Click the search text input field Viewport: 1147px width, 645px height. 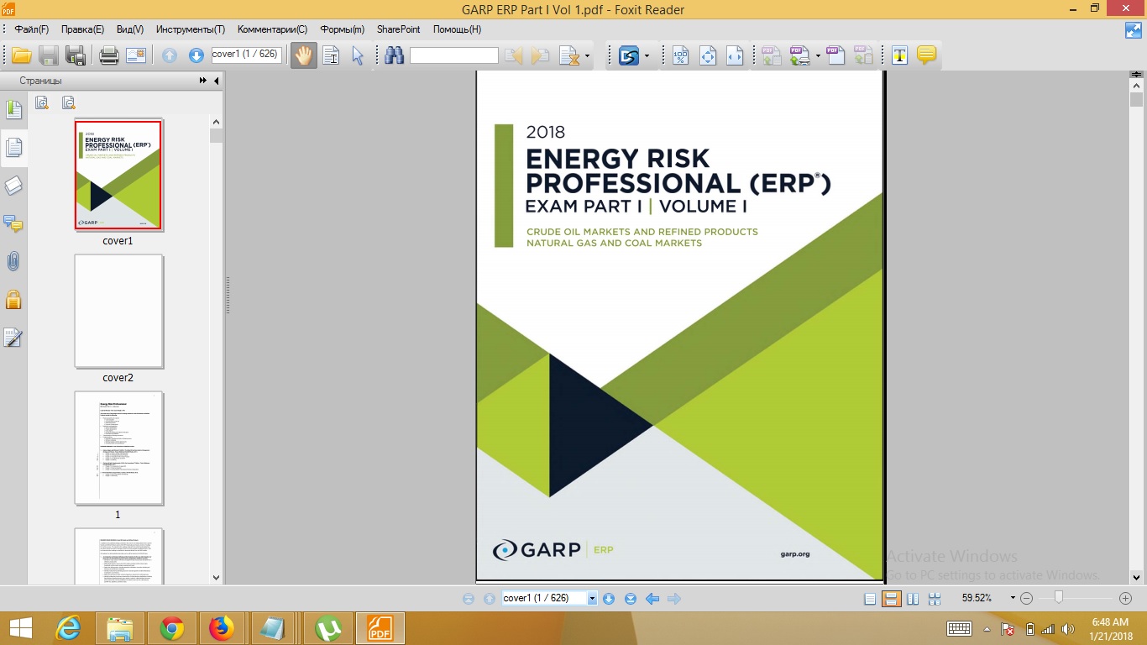(x=453, y=55)
